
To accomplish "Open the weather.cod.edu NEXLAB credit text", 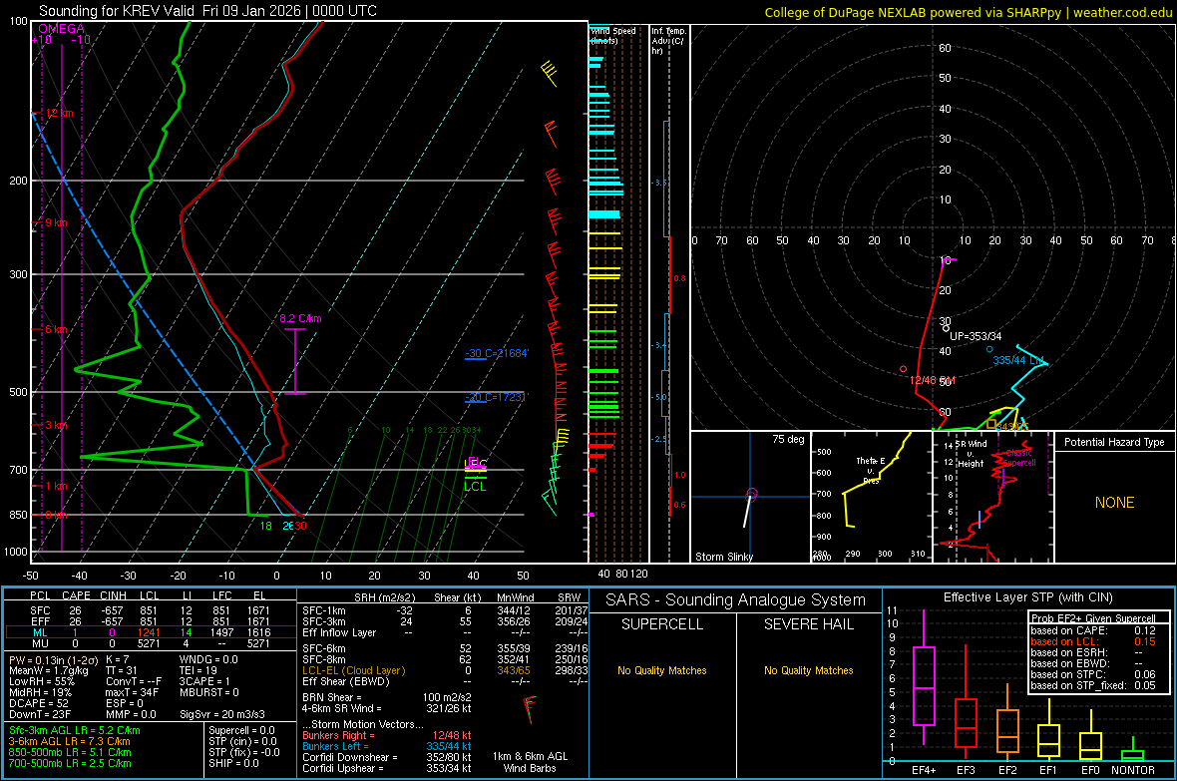I will 968,12.
